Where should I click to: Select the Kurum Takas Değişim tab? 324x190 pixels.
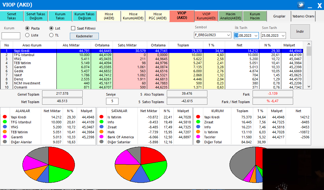(85, 16)
